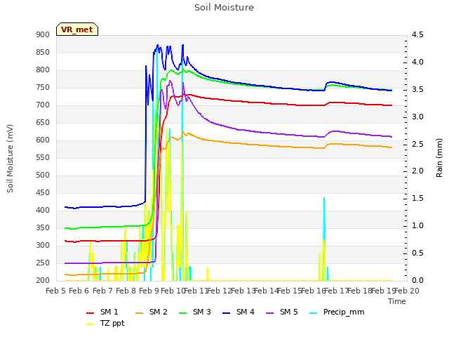Viewport: 449px width, 337px height.
Task: Click the red SM 1 legend swatch
Action: (x=91, y=313)
